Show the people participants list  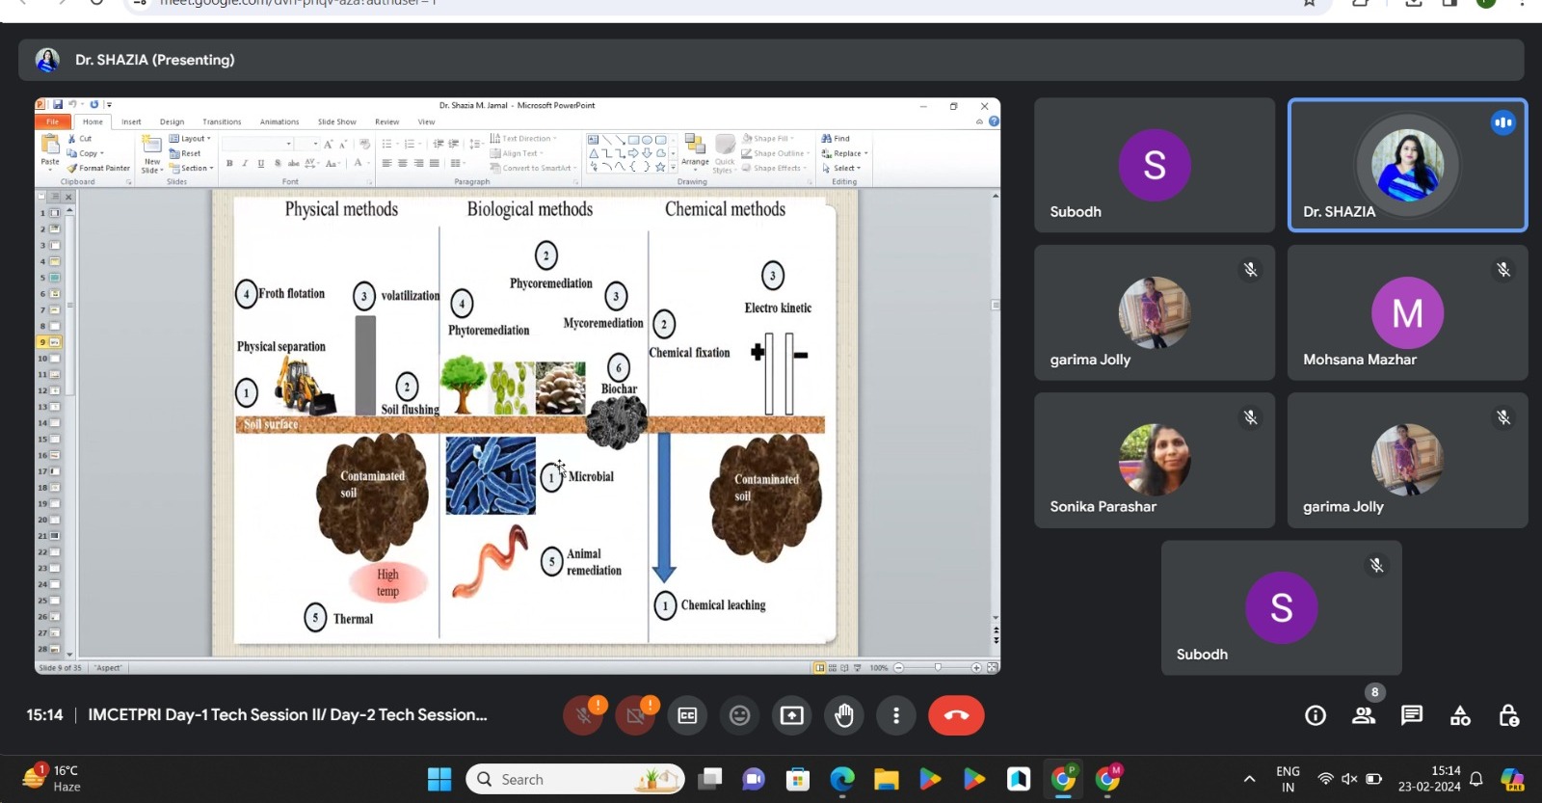coord(1364,715)
